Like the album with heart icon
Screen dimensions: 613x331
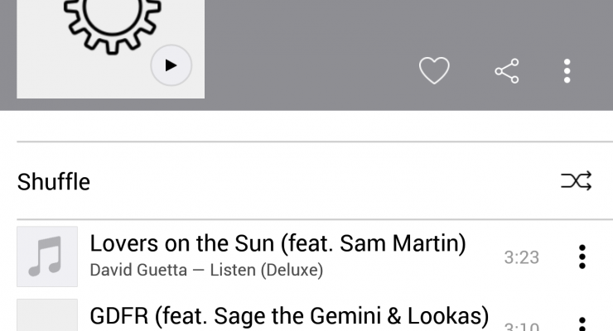pos(433,70)
